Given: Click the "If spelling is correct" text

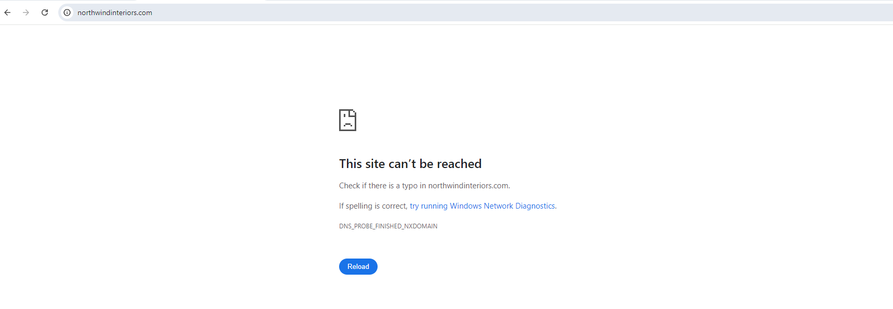Looking at the screenshot, I should coord(372,206).
